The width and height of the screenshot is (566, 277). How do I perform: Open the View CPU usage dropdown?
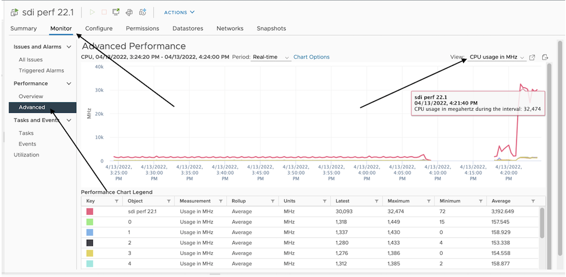click(x=497, y=58)
